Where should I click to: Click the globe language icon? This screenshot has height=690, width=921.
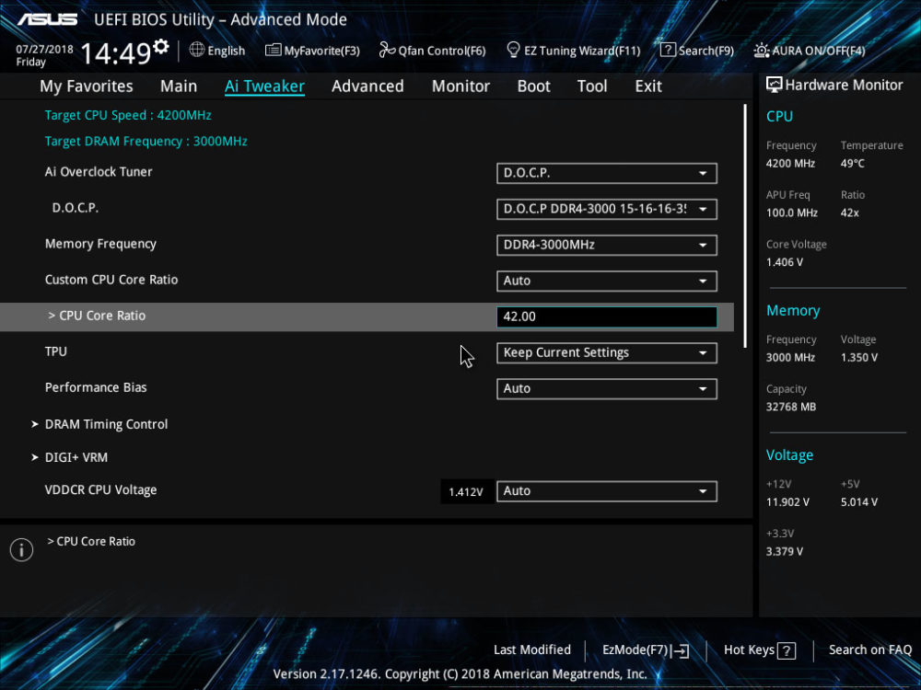point(197,50)
